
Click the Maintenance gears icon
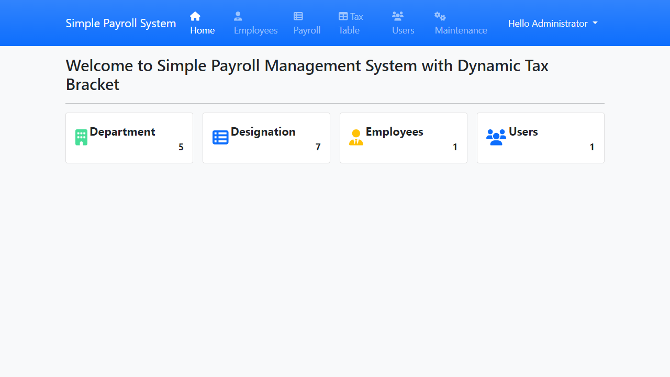[440, 16]
